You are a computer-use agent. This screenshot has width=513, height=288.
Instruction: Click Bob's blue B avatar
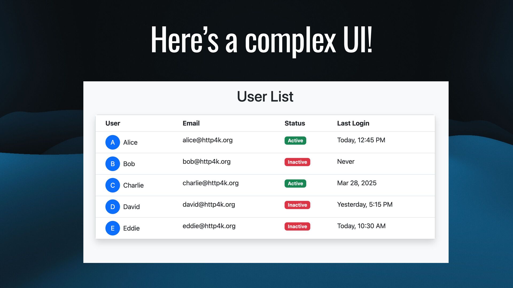point(112,164)
